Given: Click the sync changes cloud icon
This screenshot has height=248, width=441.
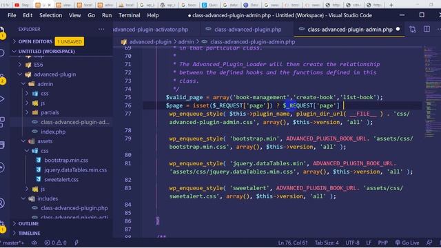Looking at the screenshot, I should tap(34, 243).
